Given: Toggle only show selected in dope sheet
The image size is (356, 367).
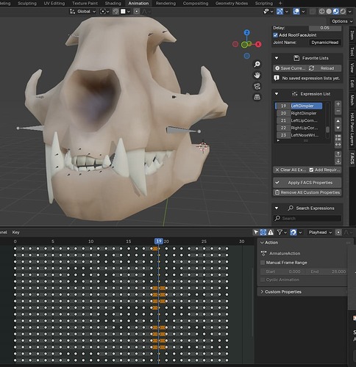Looking at the screenshot, I should [256, 232].
